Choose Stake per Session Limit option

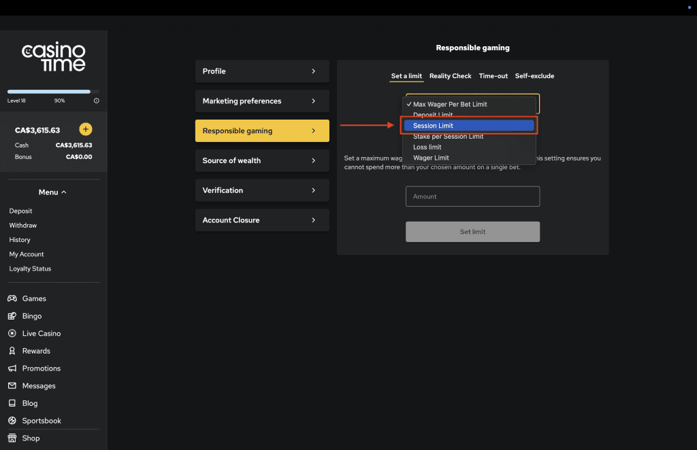pos(469,136)
